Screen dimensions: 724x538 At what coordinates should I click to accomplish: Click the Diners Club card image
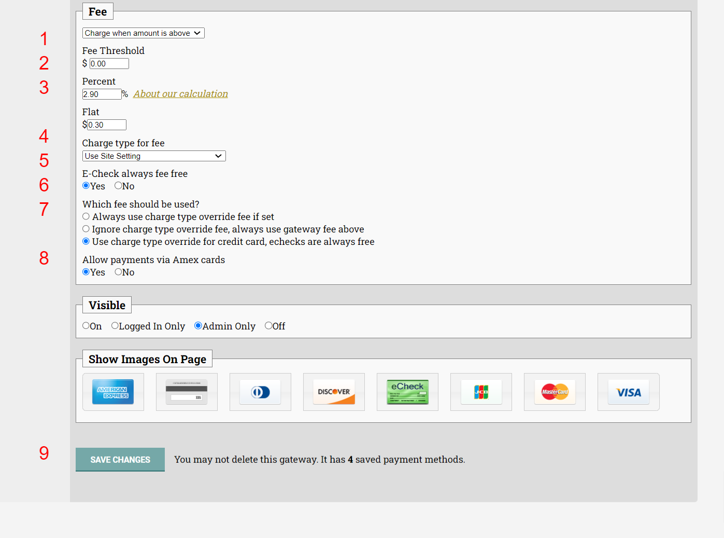(x=260, y=392)
